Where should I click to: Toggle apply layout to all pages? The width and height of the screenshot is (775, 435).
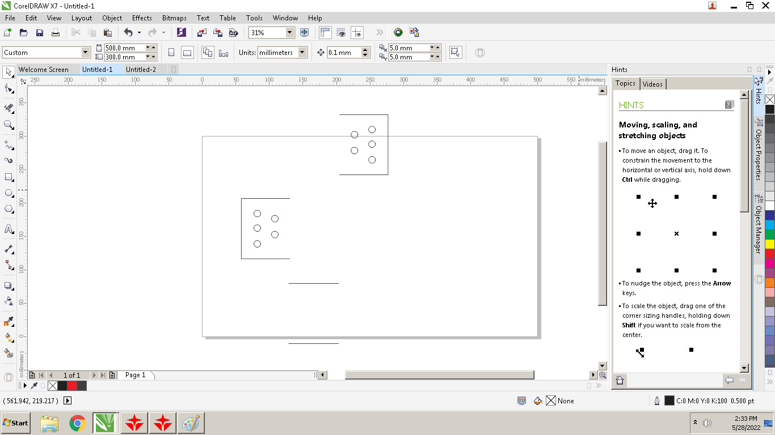[x=208, y=53]
